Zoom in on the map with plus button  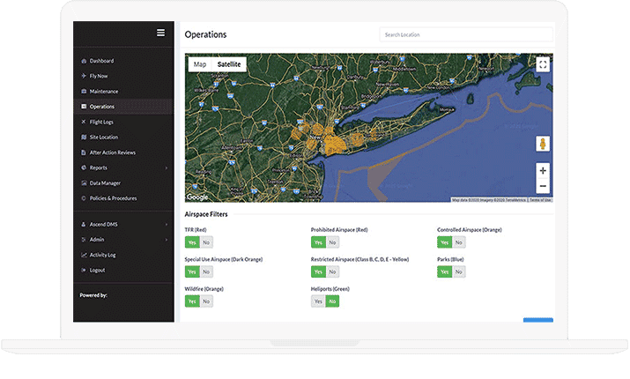coord(543,170)
